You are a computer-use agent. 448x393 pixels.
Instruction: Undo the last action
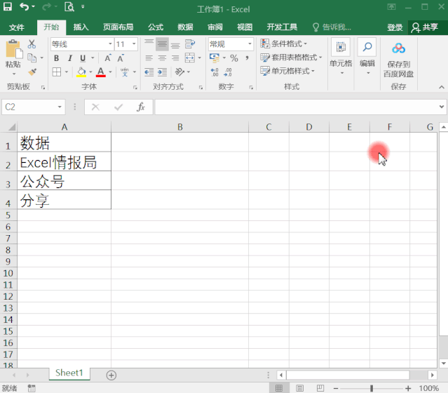pos(24,6)
